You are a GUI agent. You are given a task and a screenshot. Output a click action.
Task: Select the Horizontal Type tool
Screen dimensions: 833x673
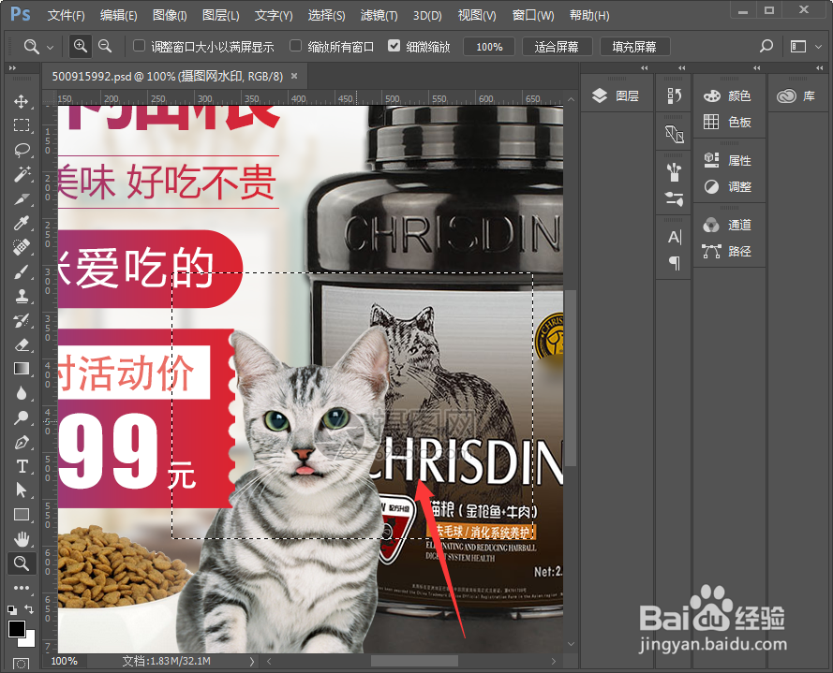pyautogui.click(x=21, y=466)
